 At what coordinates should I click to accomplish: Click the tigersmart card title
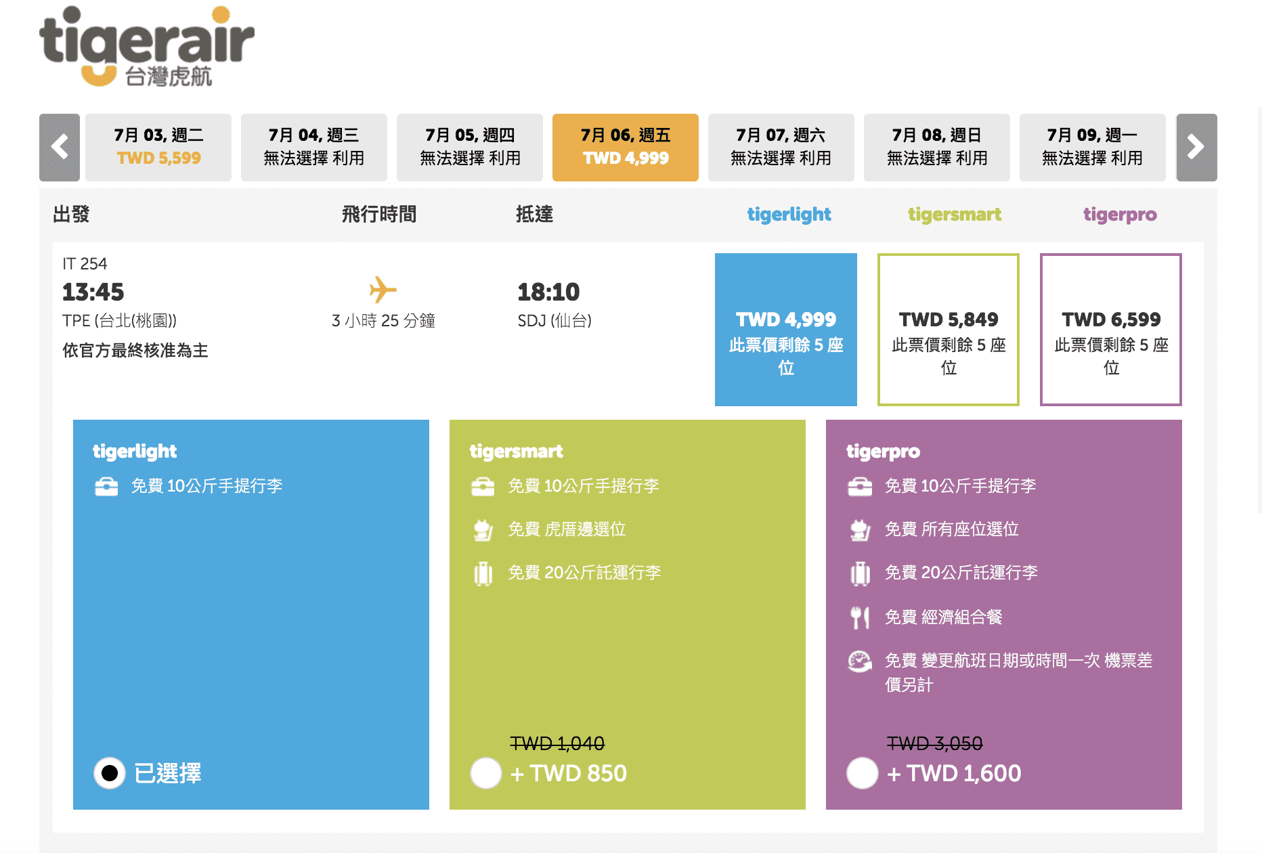pyautogui.click(x=516, y=452)
